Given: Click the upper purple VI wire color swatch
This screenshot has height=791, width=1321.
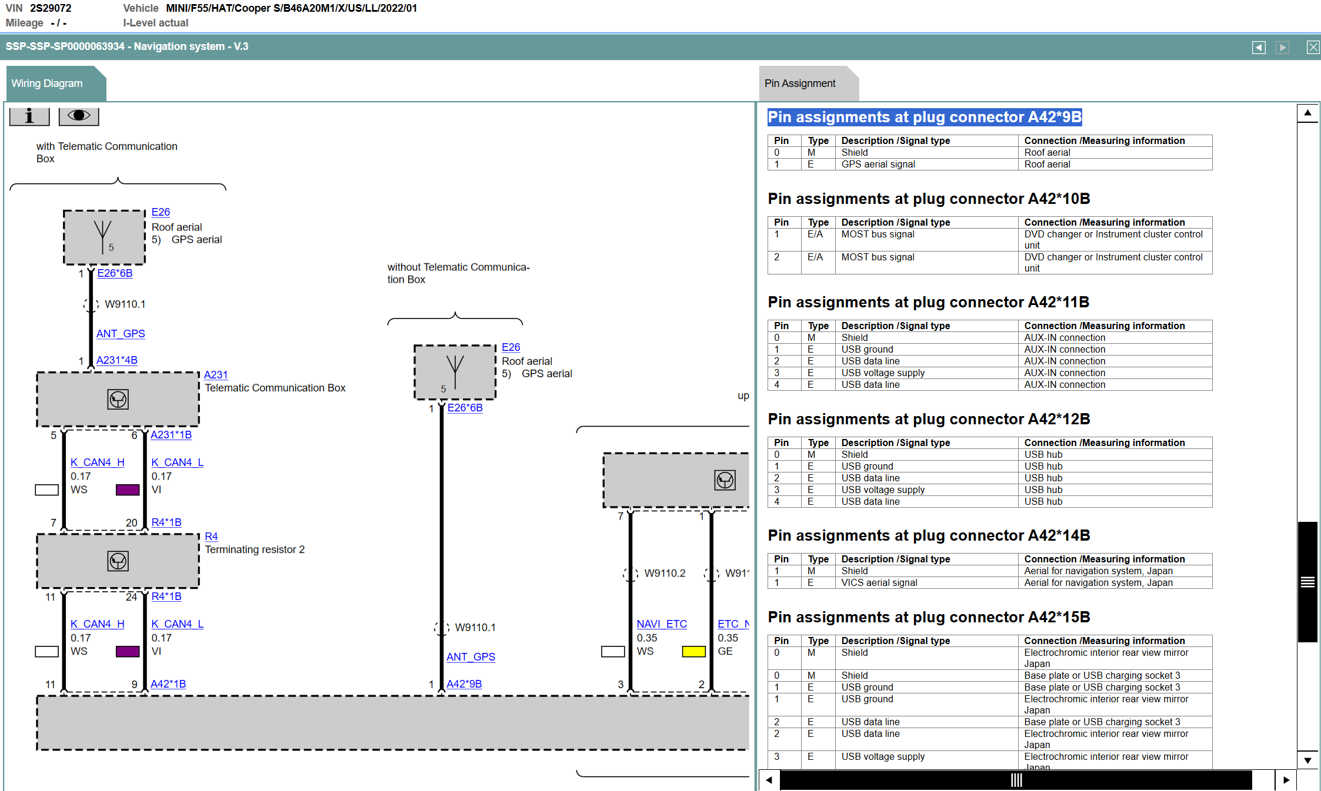Looking at the screenshot, I should pos(128,490).
